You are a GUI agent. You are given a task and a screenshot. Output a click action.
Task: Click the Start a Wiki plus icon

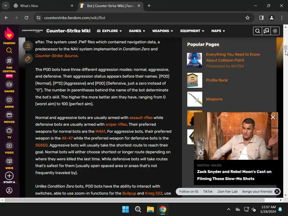tap(9, 176)
